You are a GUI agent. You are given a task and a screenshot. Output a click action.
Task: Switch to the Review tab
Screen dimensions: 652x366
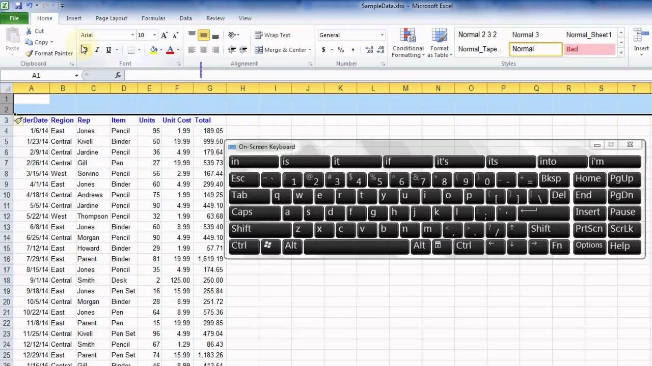(x=215, y=18)
